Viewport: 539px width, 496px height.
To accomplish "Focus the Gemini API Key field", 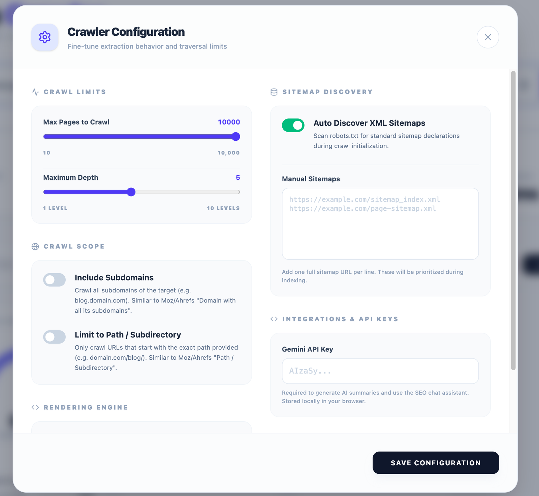I will [x=380, y=371].
